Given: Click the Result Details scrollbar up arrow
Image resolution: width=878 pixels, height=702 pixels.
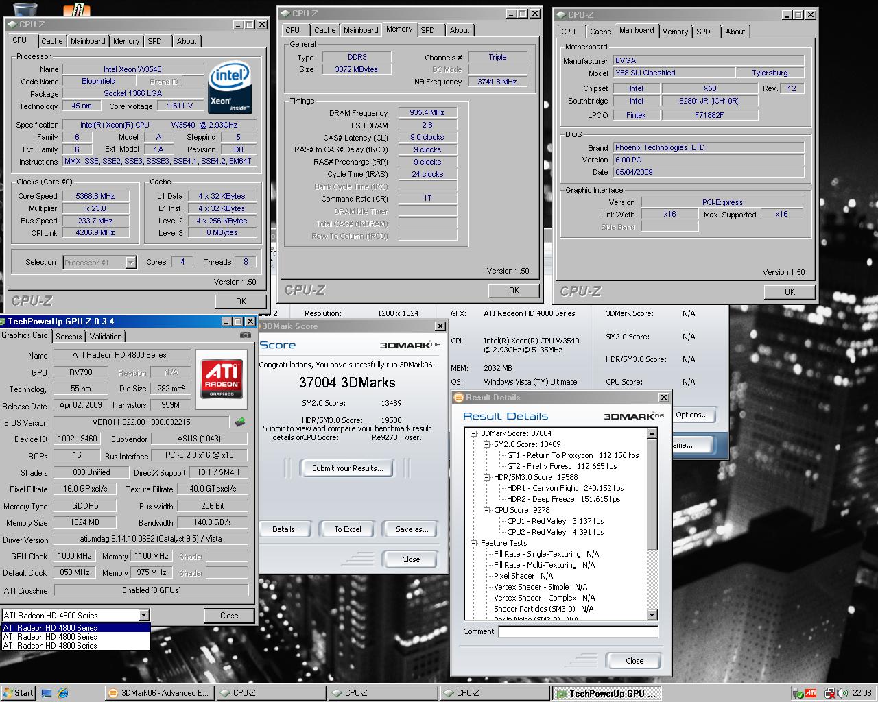Looking at the screenshot, I should pyautogui.click(x=652, y=434).
